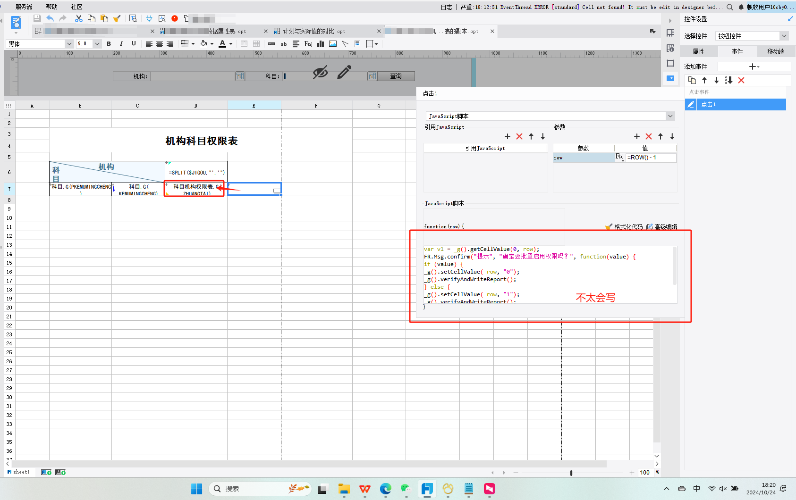Screen dimensions: 796x500
Task: Click the add event plus dropdown
Action: pos(754,67)
